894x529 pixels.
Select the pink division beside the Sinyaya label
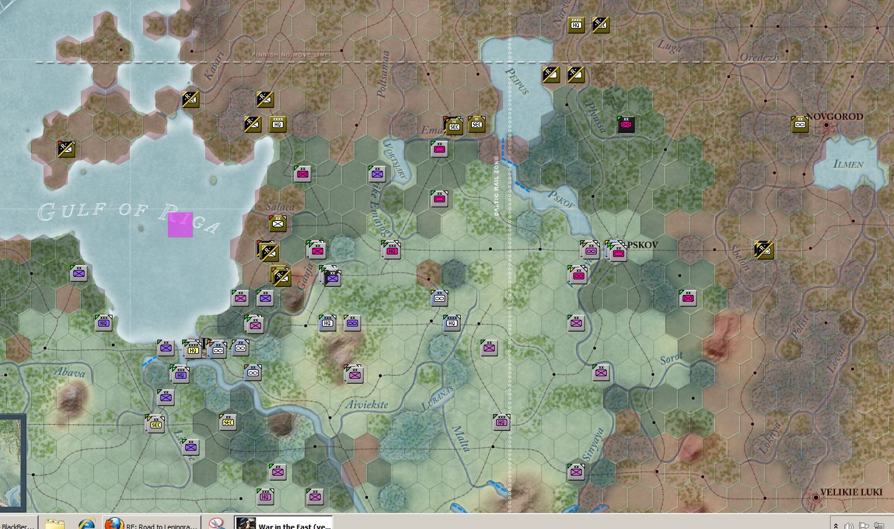(576, 472)
